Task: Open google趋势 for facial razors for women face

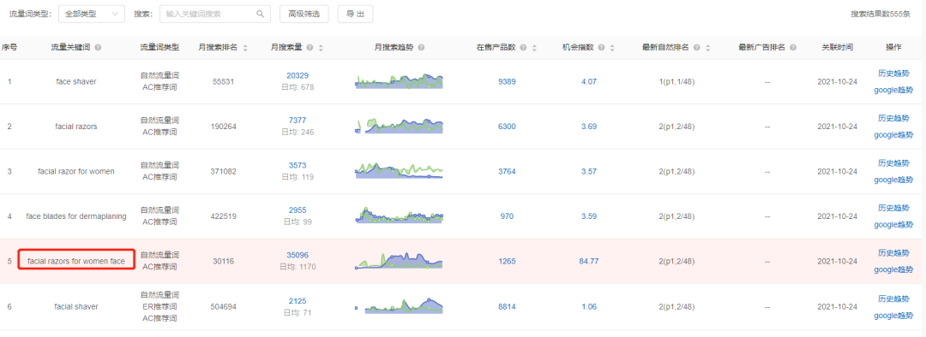Action: click(x=893, y=269)
